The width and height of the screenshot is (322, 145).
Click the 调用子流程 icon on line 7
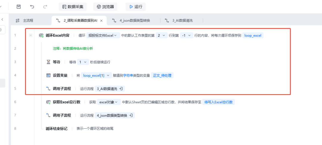tap(49, 115)
